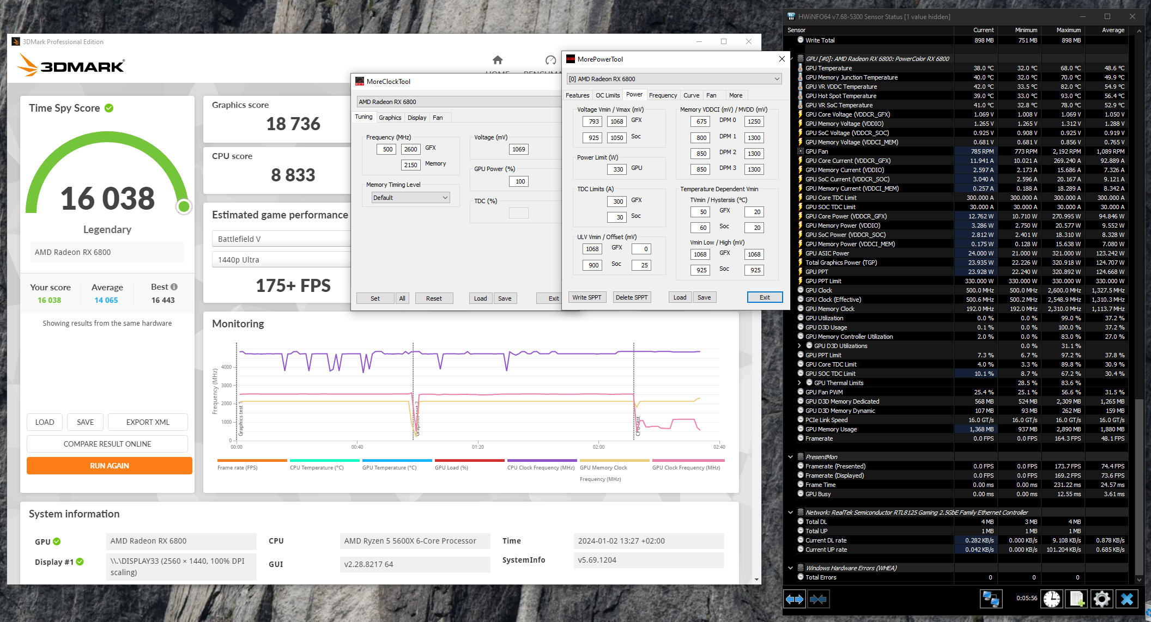The width and height of the screenshot is (1151, 622).
Task: Reset sensor timer with clock icon
Action: (x=1052, y=599)
